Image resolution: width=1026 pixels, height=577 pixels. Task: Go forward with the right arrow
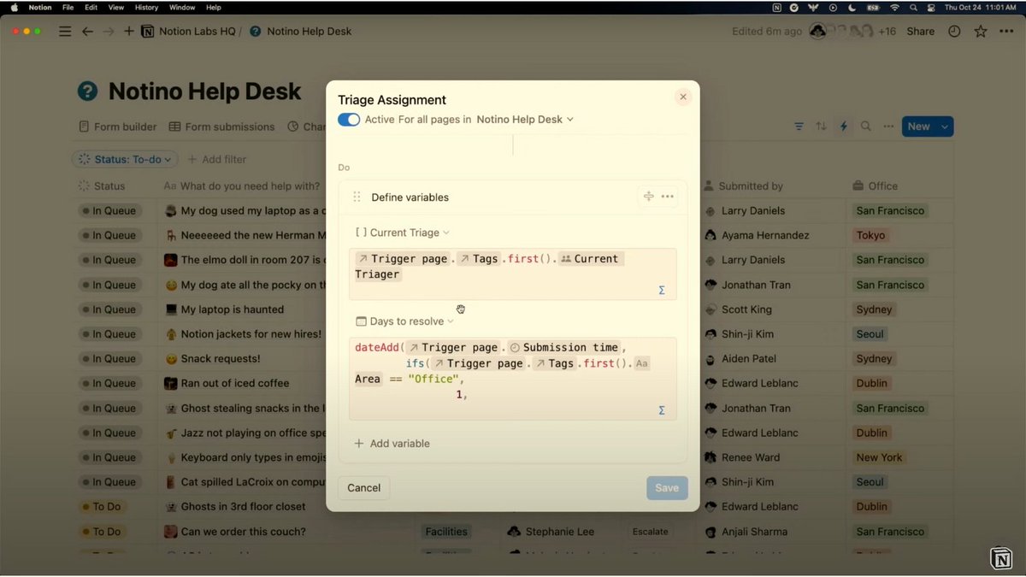[109, 32]
